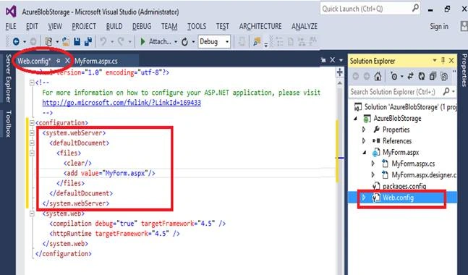The height and width of the screenshot is (275, 468).
Task: Select the AzureBlobStorage project node
Action: pos(397,118)
